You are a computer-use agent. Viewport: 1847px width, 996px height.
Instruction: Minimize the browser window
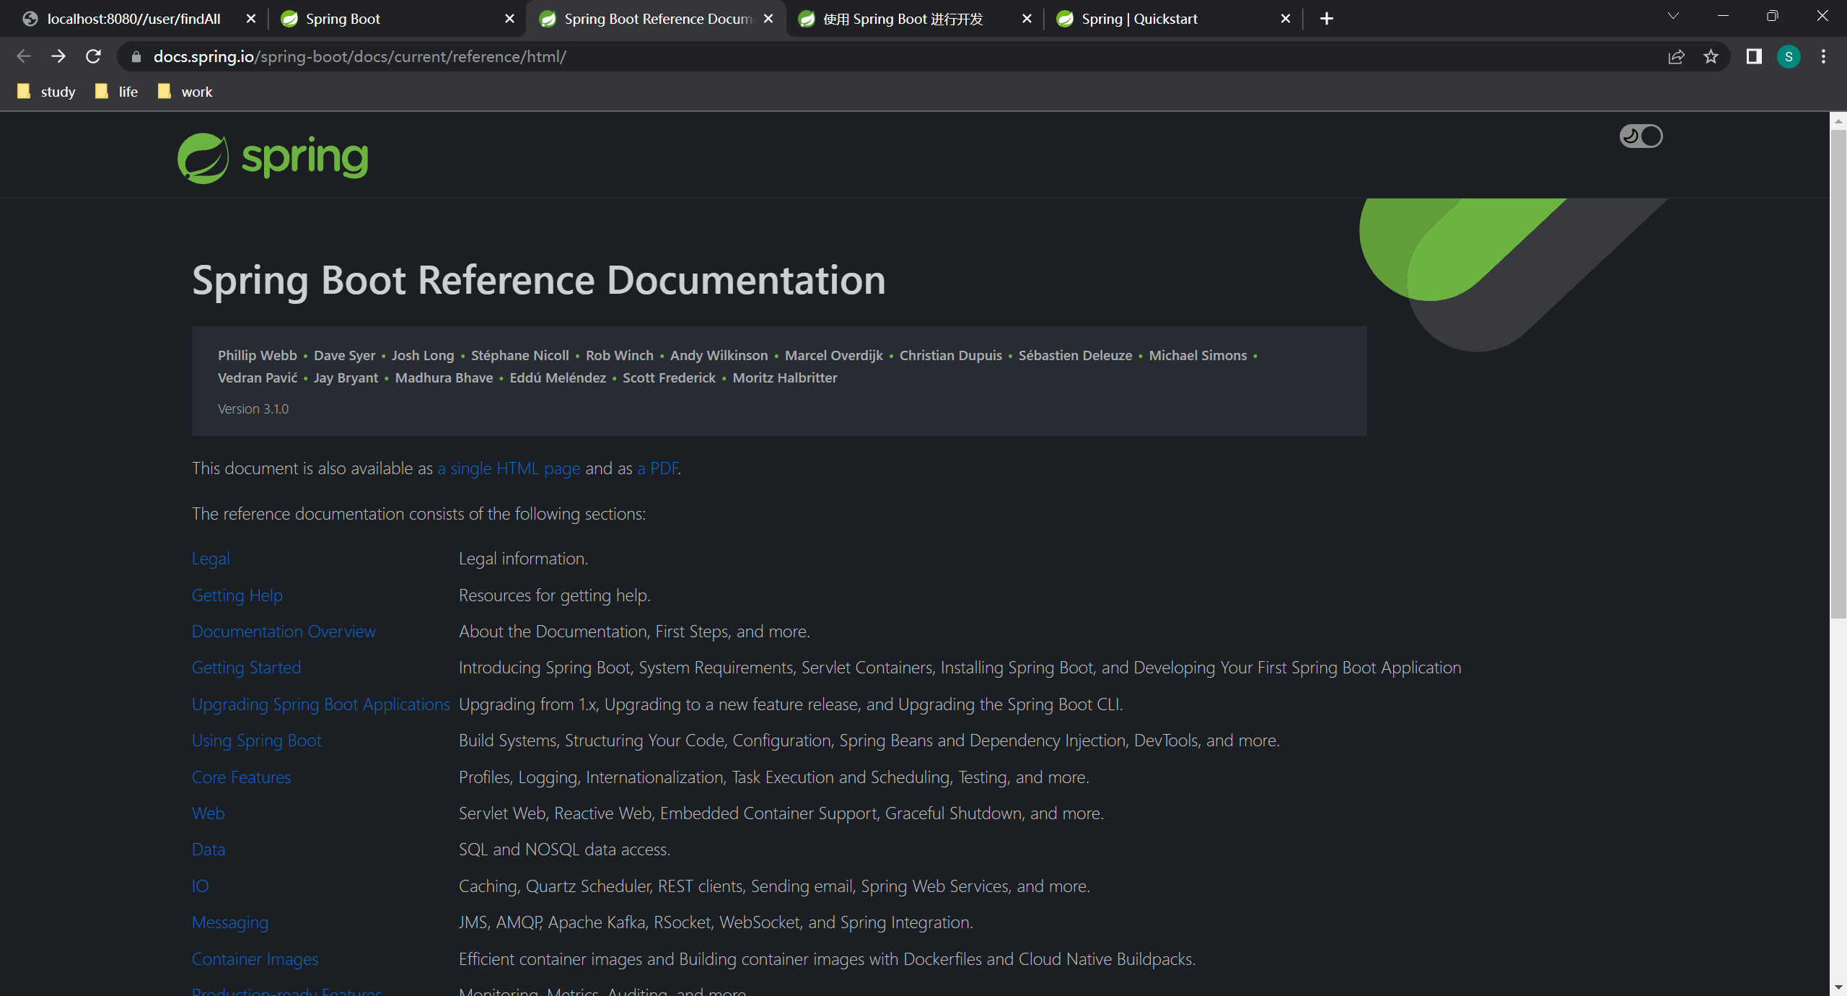tap(1723, 16)
